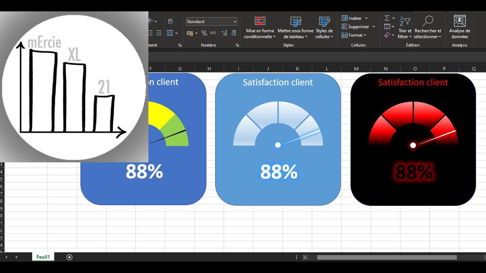Launch Analyse de données

(460, 28)
